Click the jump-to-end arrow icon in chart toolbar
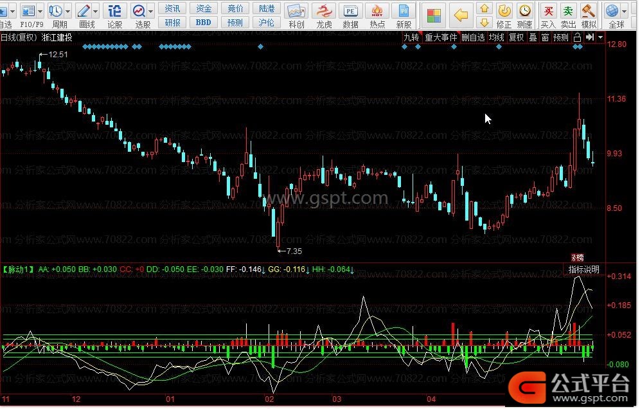Viewport: 640px width, 409px height. [x=590, y=37]
